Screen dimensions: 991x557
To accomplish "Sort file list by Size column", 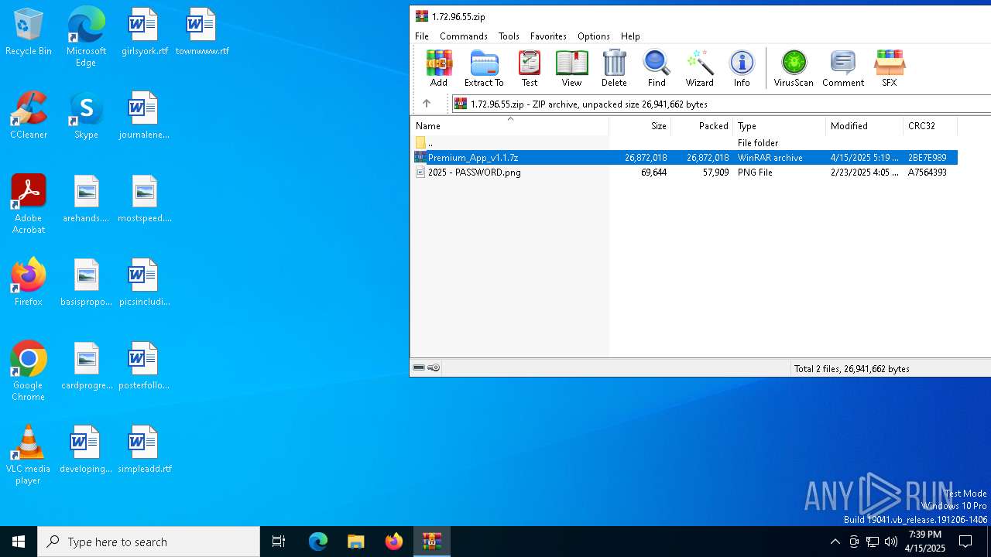I will 640,126.
